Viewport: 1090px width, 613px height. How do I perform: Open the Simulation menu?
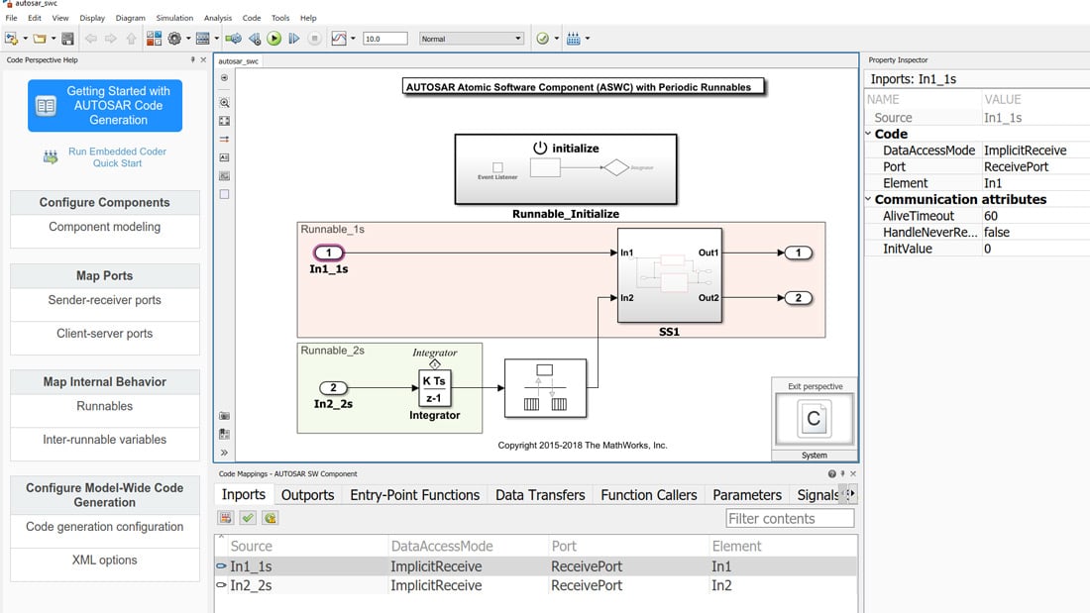point(174,17)
